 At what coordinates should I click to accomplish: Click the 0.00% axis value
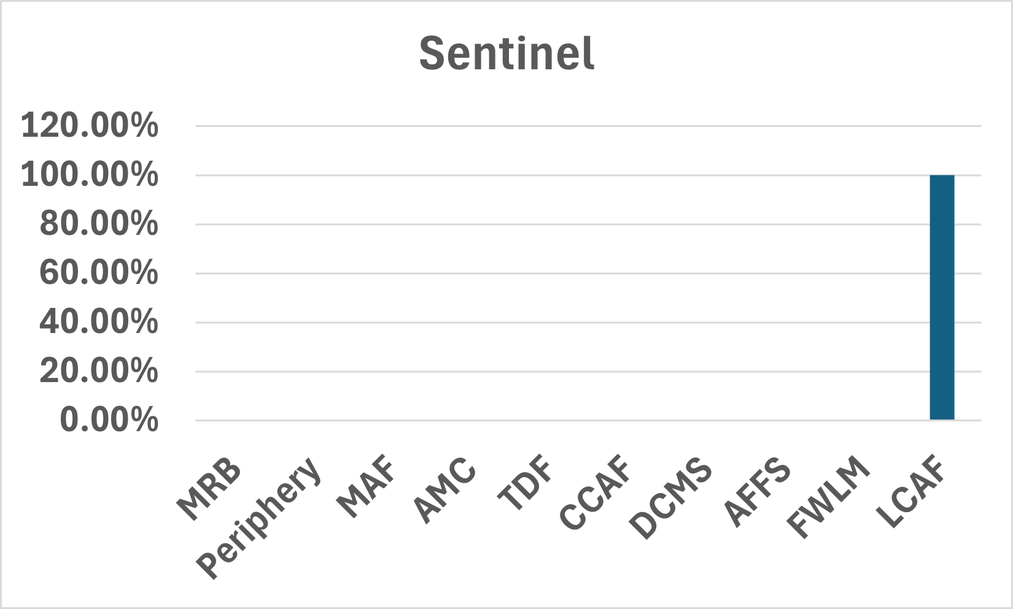point(109,421)
